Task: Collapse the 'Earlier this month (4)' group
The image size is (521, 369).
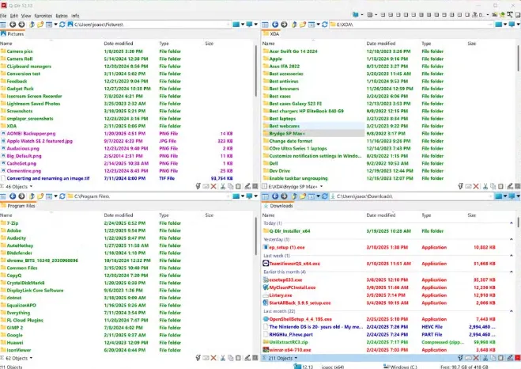Action: 512,272
